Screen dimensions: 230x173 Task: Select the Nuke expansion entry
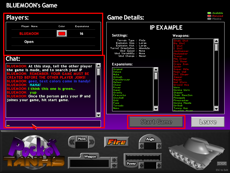pyautogui.click(x=116, y=75)
